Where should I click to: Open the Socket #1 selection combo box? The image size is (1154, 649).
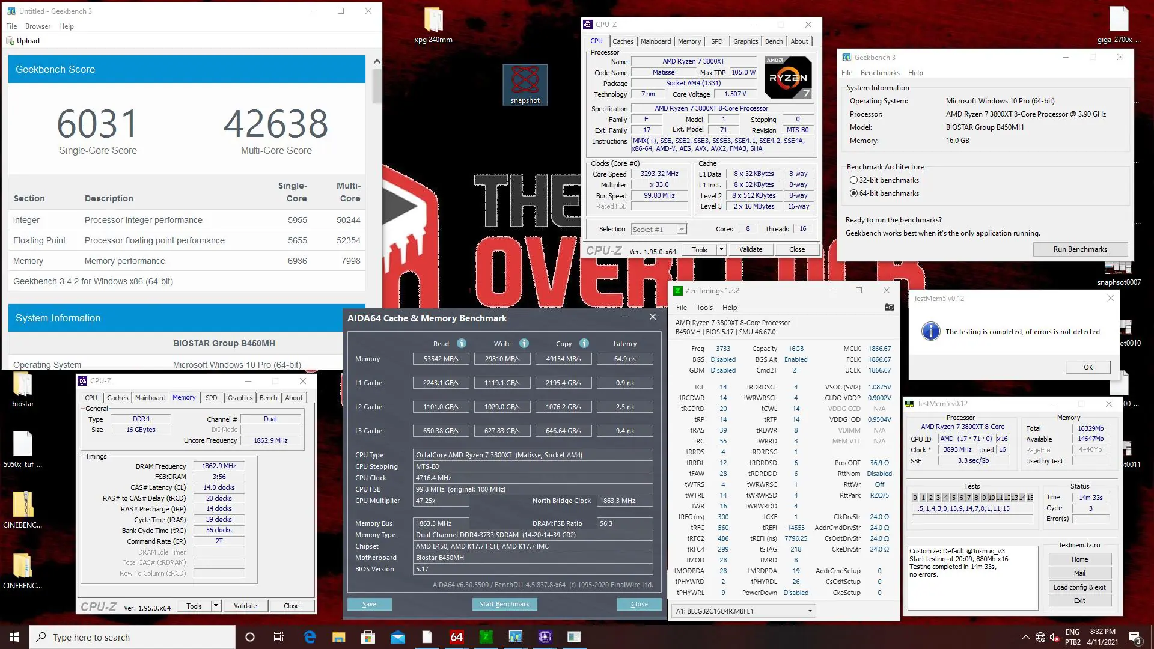pos(659,229)
